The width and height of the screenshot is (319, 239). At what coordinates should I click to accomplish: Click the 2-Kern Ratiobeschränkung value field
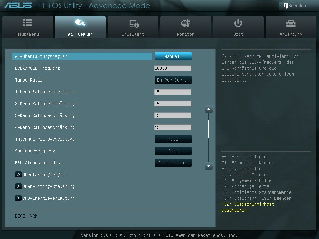tap(173, 104)
